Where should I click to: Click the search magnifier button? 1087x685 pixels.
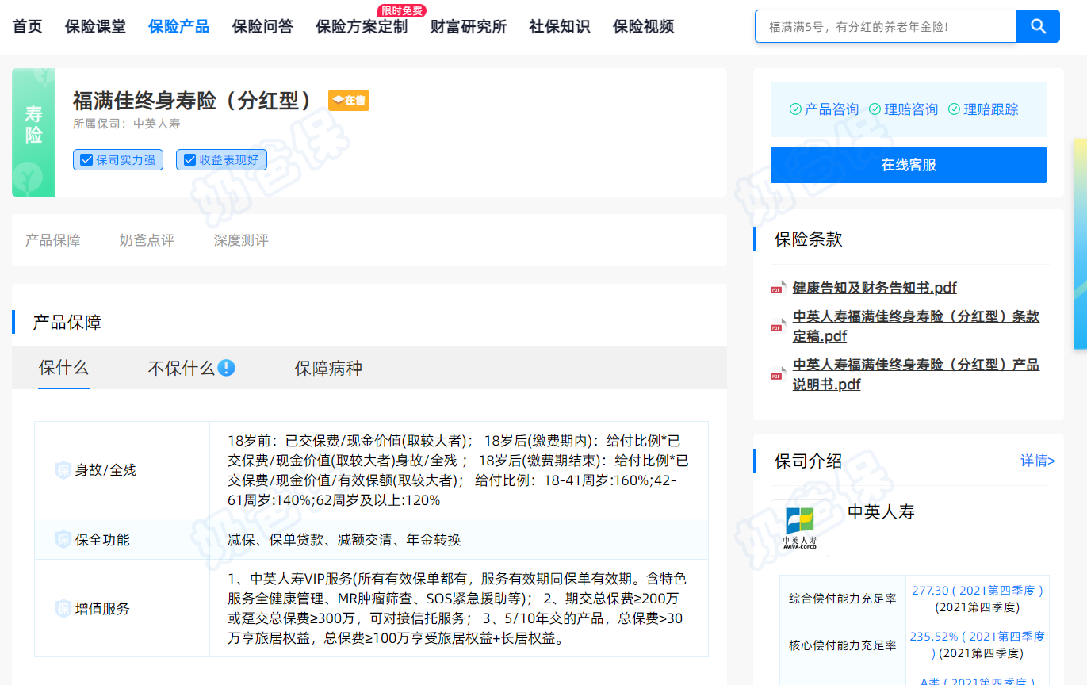[1038, 26]
